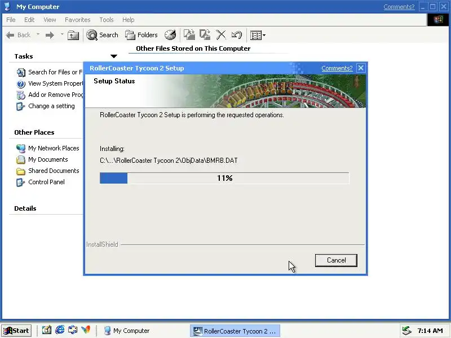Open My Network Places
The image size is (451, 338).
point(54,148)
